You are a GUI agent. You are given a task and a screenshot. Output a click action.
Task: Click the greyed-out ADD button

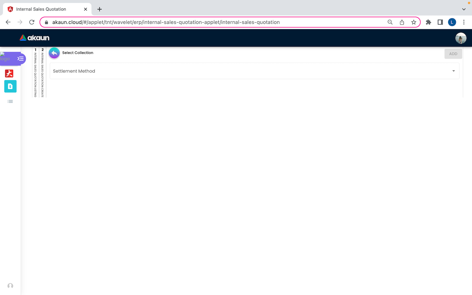point(453,54)
